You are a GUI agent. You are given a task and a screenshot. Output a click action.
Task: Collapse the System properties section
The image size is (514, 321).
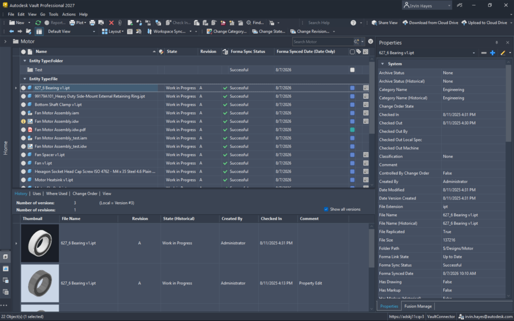pyautogui.click(x=382, y=64)
